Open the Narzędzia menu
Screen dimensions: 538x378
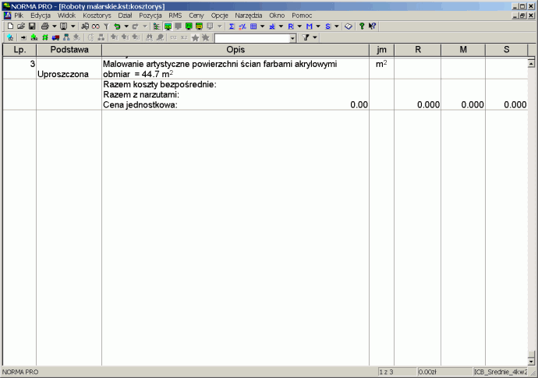coord(249,16)
